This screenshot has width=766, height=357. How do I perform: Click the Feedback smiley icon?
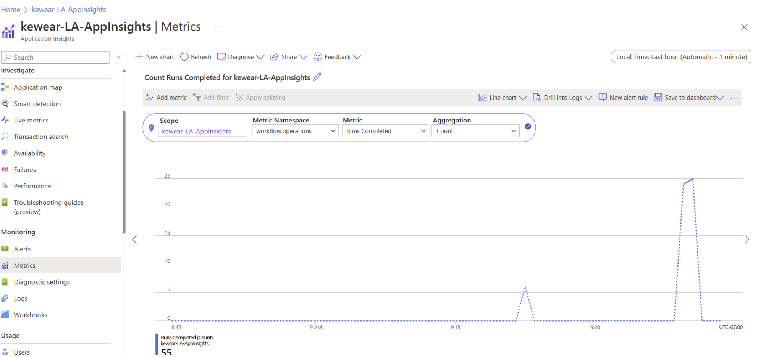coord(318,57)
